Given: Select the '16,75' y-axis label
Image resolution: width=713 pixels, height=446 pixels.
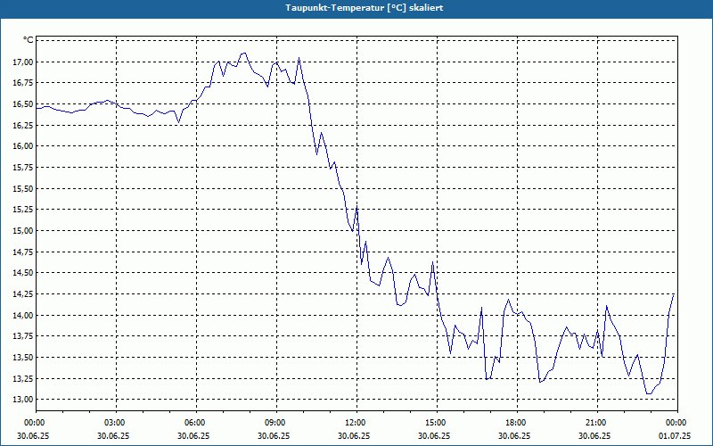Looking at the screenshot, I should pos(23,83).
